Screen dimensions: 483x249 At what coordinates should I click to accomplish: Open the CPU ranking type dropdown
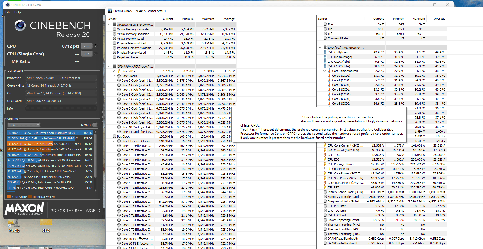(x=24, y=125)
